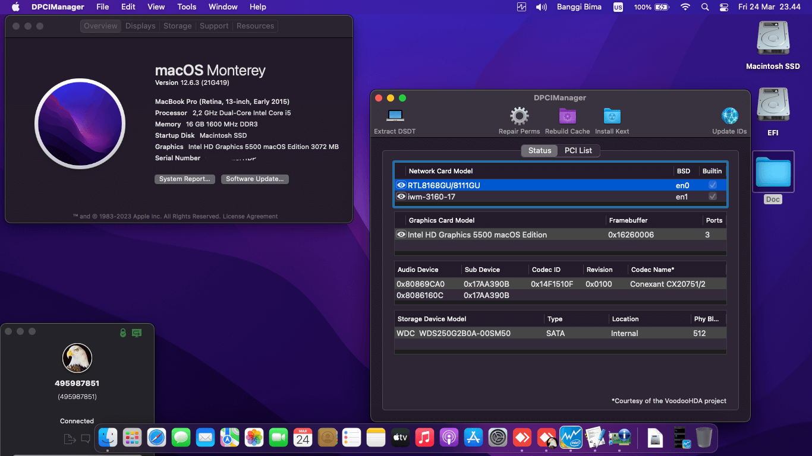812x456 pixels.
Task: Click eye icon beside Intel HD Graphics 5500
Action: click(x=401, y=235)
